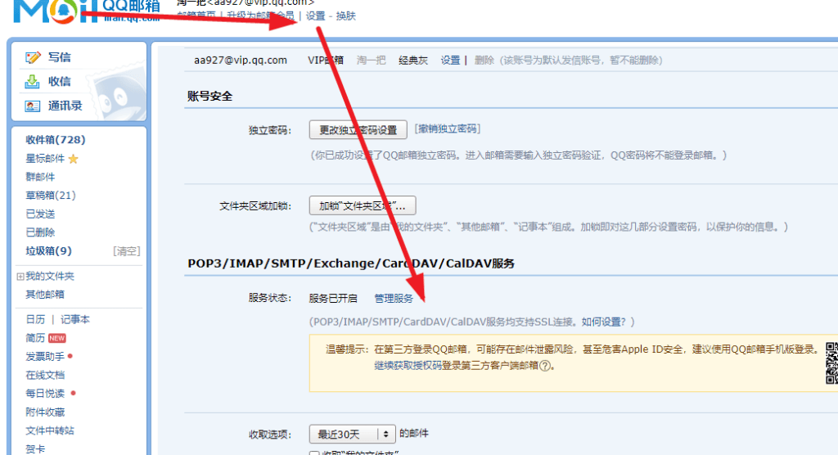Click the receive mail download icon
This screenshot has width=838, height=455.
tap(32, 82)
